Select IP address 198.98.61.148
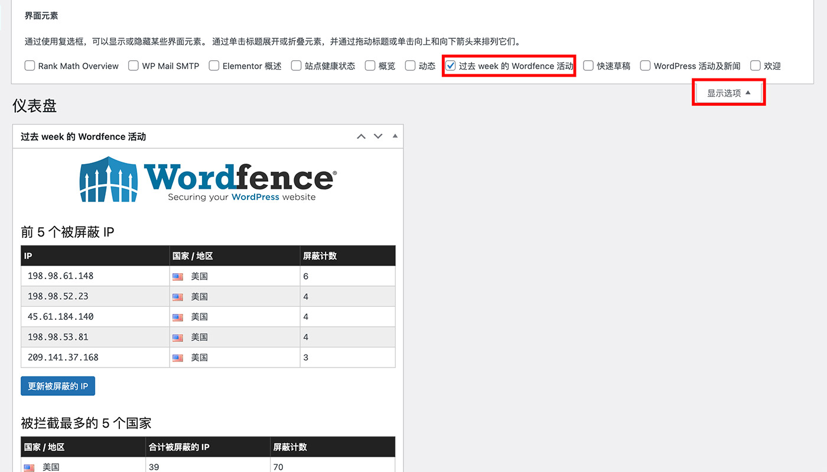The image size is (827, 472). point(60,276)
